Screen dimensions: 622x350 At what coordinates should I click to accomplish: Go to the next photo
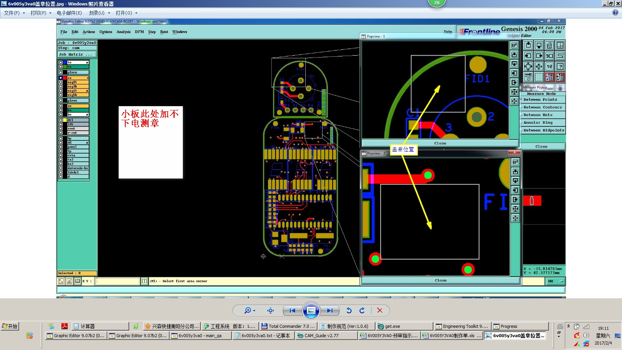(329, 310)
